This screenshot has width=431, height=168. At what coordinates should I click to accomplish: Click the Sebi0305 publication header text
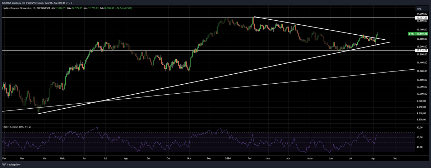pyautogui.click(x=37, y=3)
